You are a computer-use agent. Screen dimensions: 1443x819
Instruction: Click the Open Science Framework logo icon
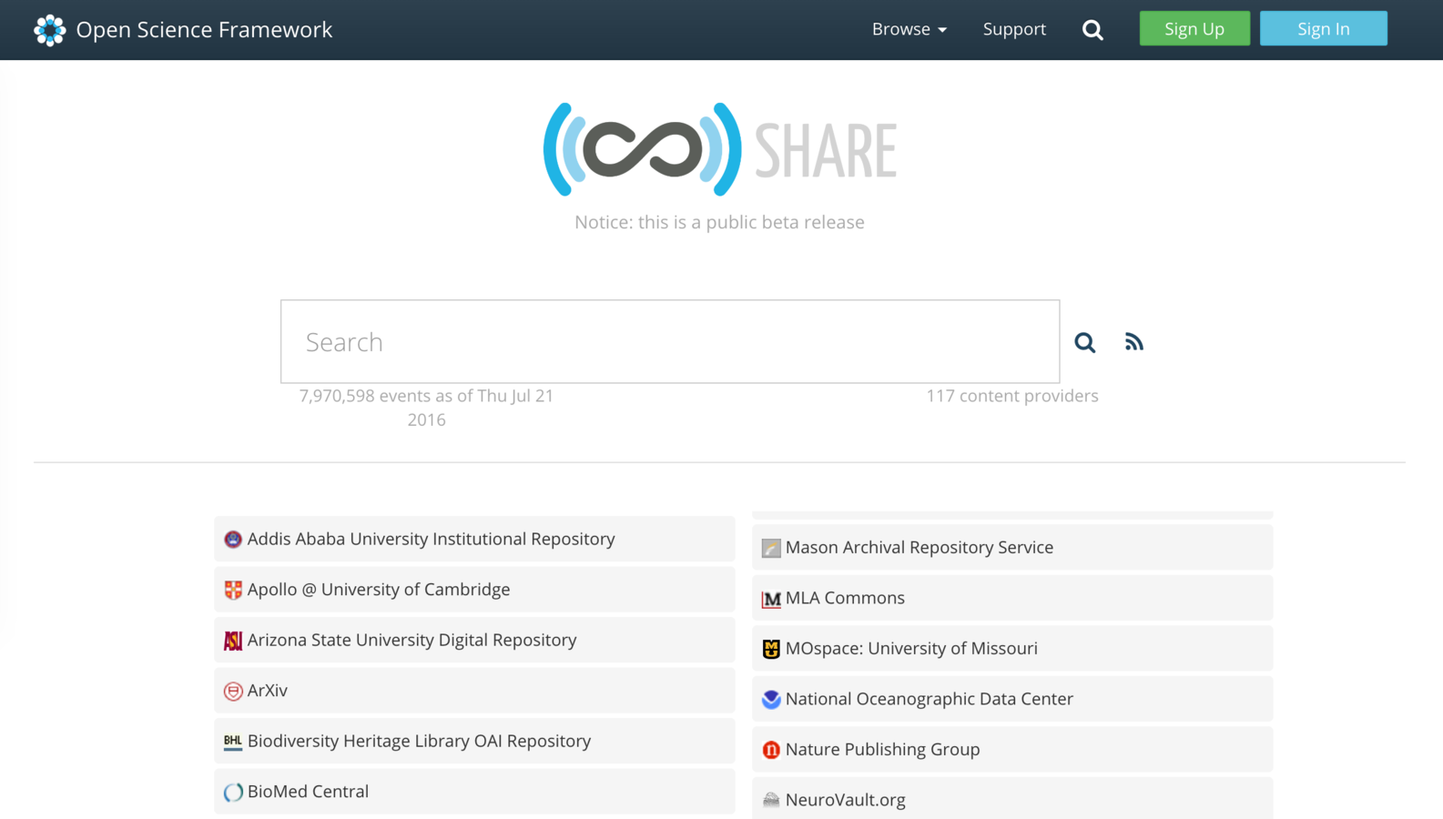(x=49, y=30)
